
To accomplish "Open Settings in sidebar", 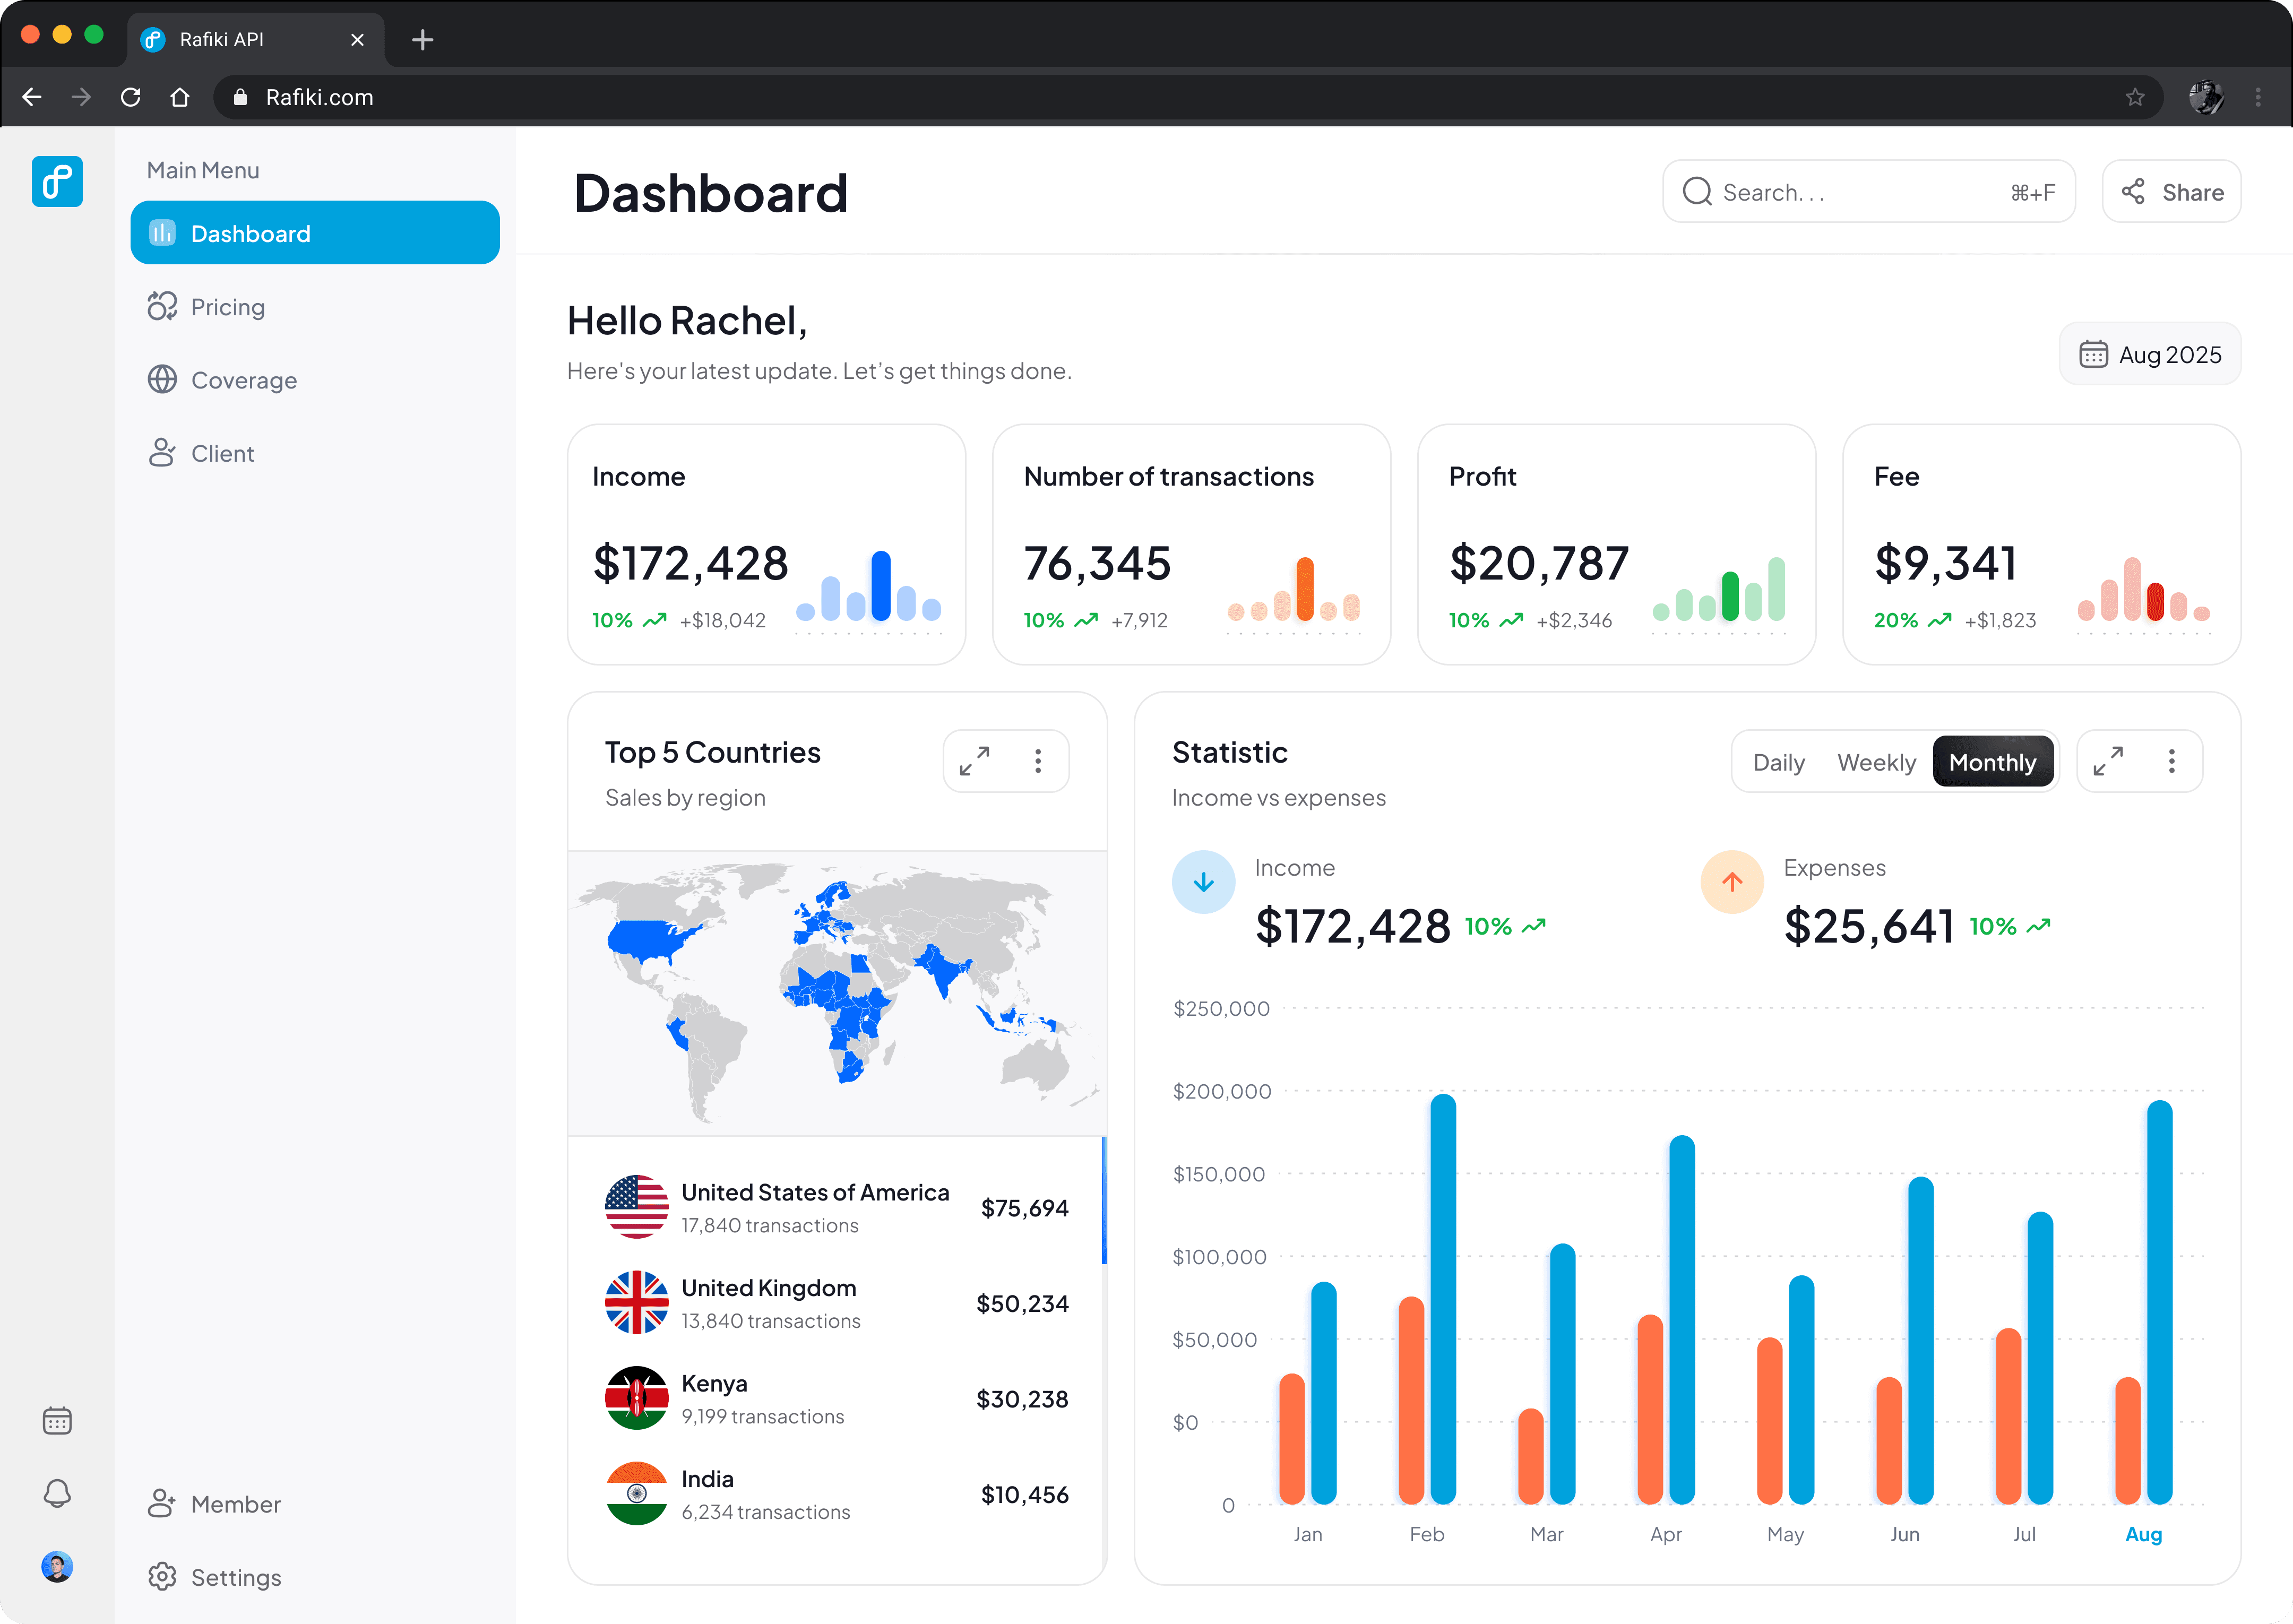I will tap(315, 1577).
